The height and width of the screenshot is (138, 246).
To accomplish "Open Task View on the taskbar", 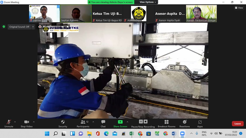I will point(64,134).
